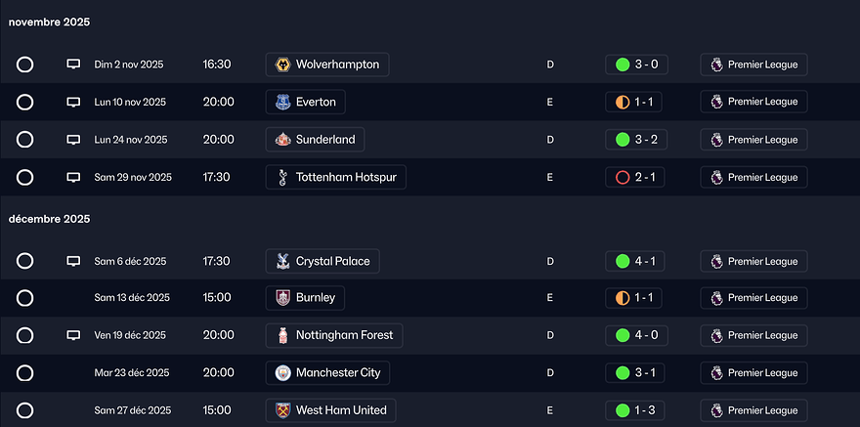Open the 2 - 1 result against Tottenham Hotspur
860x427 pixels.
(x=636, y=177)
